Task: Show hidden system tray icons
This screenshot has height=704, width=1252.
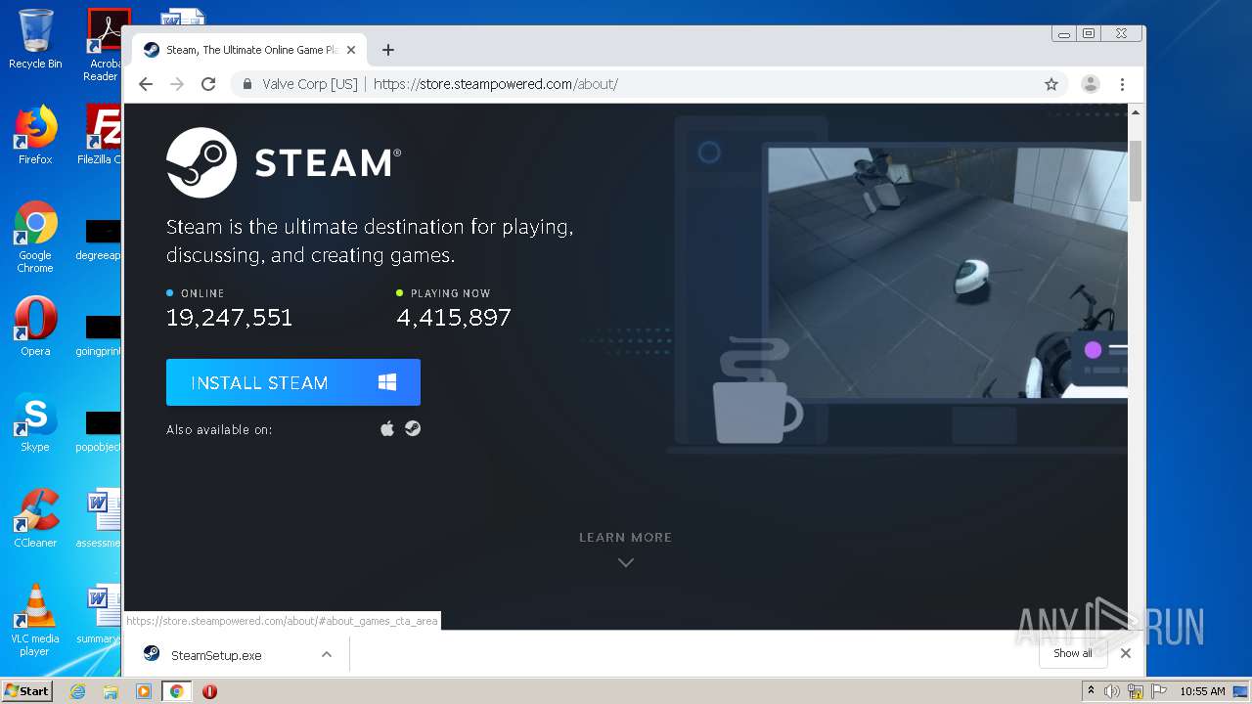Action: coord(1091,691)
